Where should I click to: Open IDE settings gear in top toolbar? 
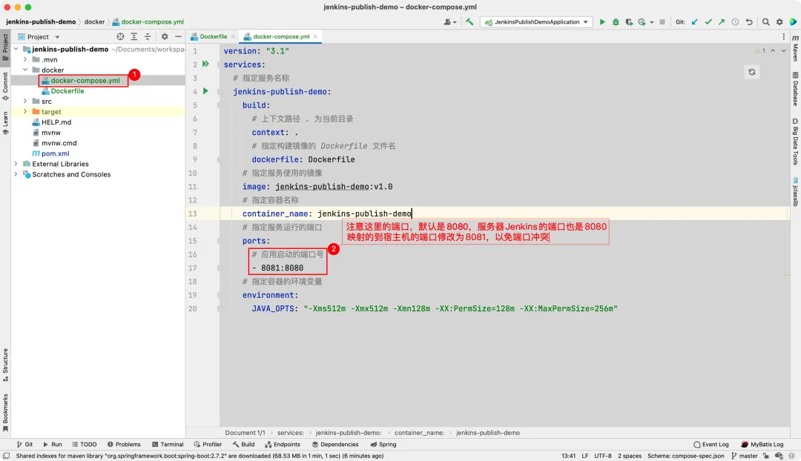[779, 22]
